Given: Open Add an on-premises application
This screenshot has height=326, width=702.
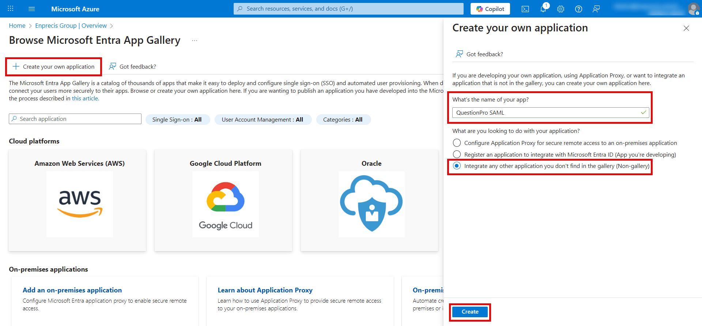Looking at the screenshot, I should point(72,290).
